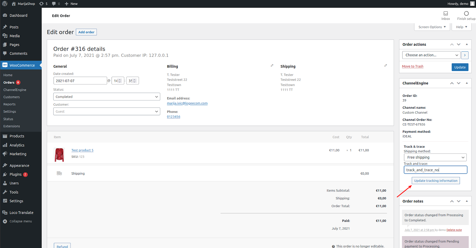Click the Finish setup circle icon
Image resolution: width=476 pixels, height=248 pixels.
[x=466, y=14]
